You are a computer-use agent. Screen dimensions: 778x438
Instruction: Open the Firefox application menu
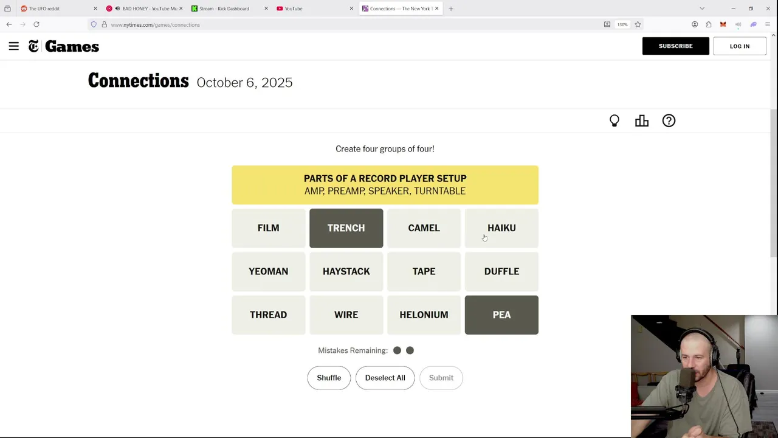coord(768,24)
